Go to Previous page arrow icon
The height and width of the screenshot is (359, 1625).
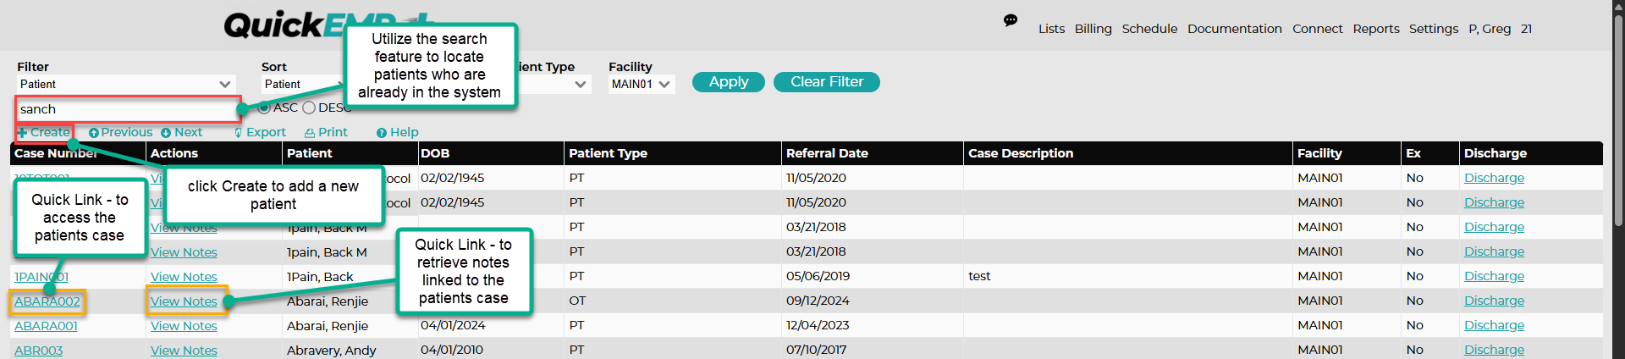(x=94, y=133)
